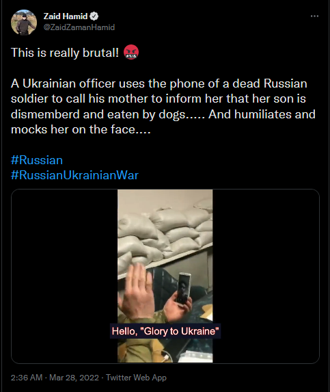330x392 pixels.
Task: Open the Zaid Hamid display name link
Action: pyautogui.click(x=66, y=16)
